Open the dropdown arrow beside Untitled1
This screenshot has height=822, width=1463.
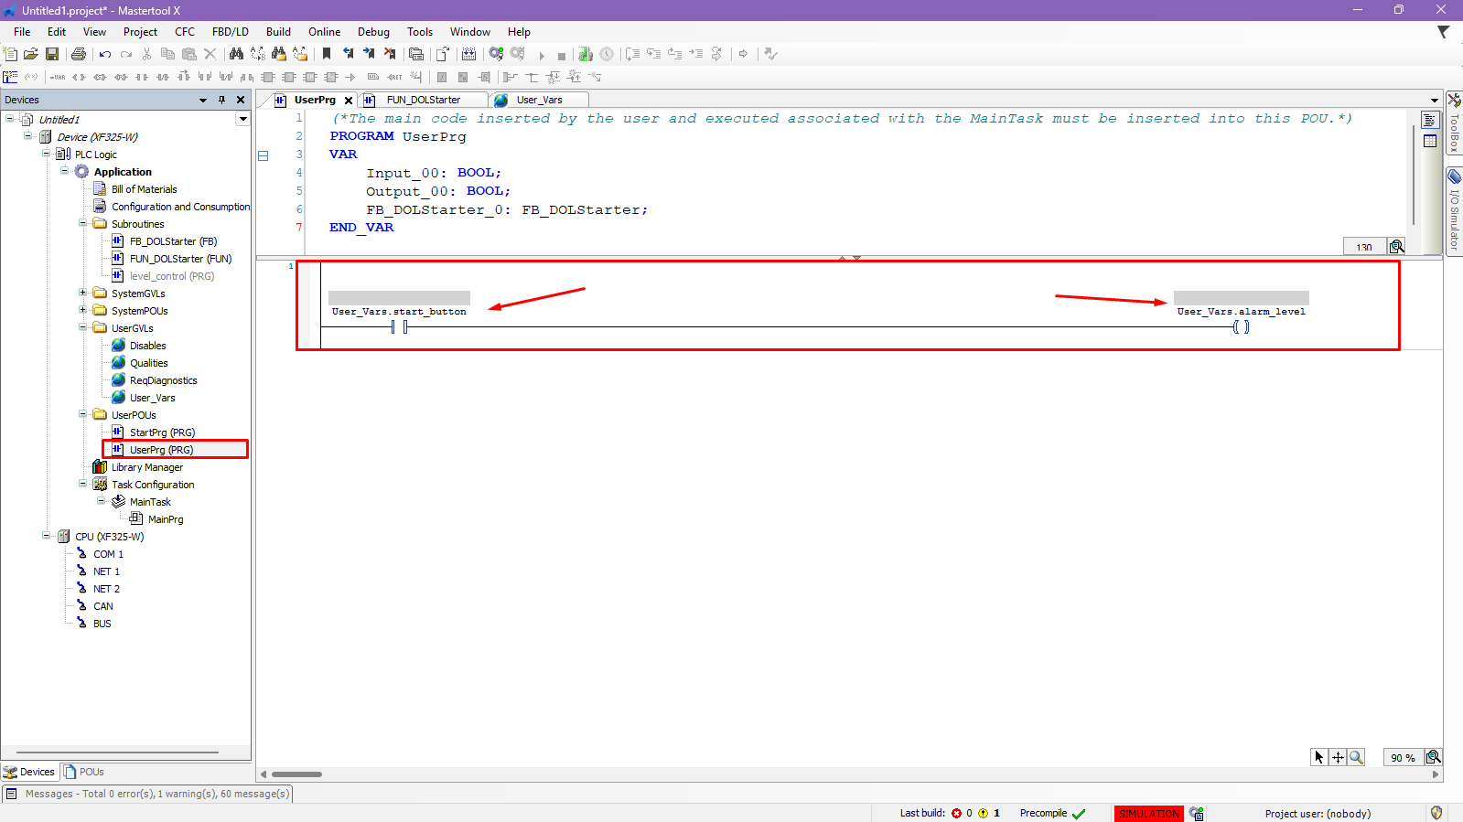242,119
